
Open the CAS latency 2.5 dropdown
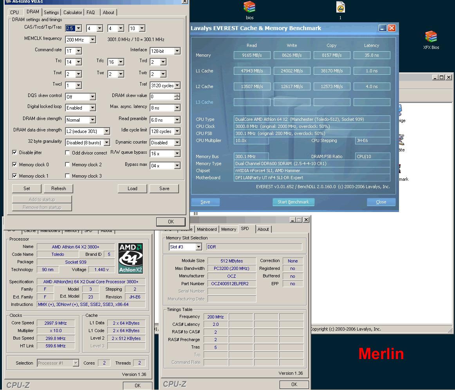point(79,29)
